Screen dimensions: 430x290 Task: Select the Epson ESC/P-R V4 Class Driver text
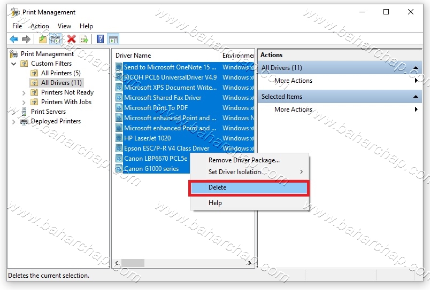(x=166, y=148)
